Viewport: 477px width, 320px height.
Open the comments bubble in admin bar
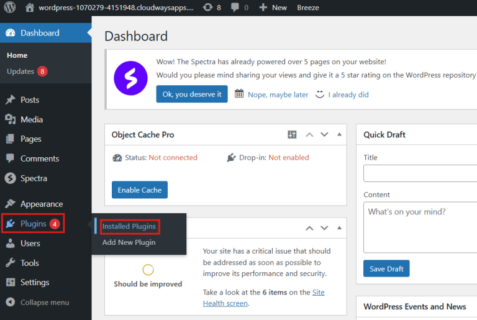235,7
